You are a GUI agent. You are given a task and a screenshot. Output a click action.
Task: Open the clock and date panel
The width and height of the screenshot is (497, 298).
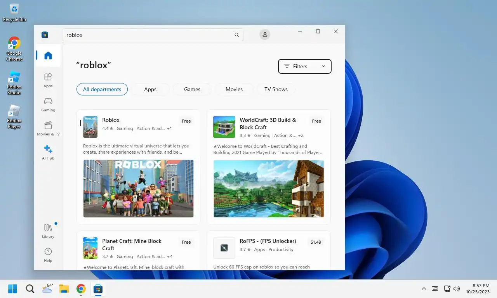coord(478,289)
